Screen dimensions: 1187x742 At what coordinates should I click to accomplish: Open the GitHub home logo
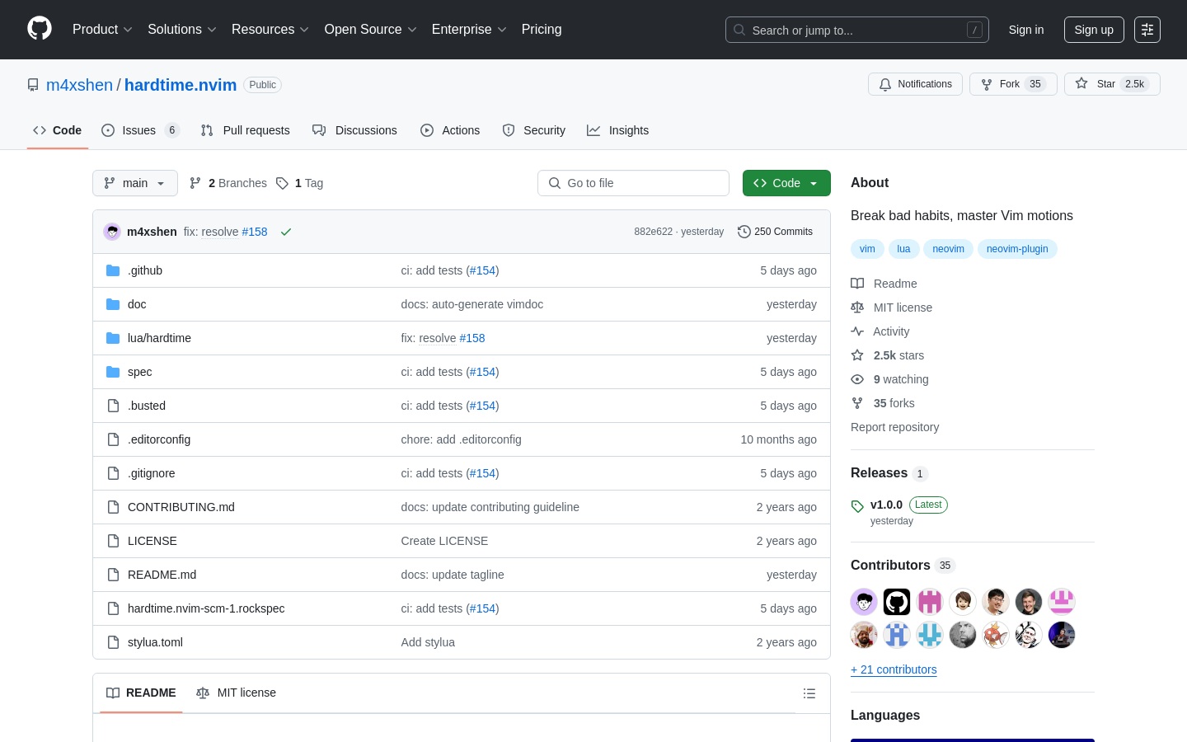40,29
